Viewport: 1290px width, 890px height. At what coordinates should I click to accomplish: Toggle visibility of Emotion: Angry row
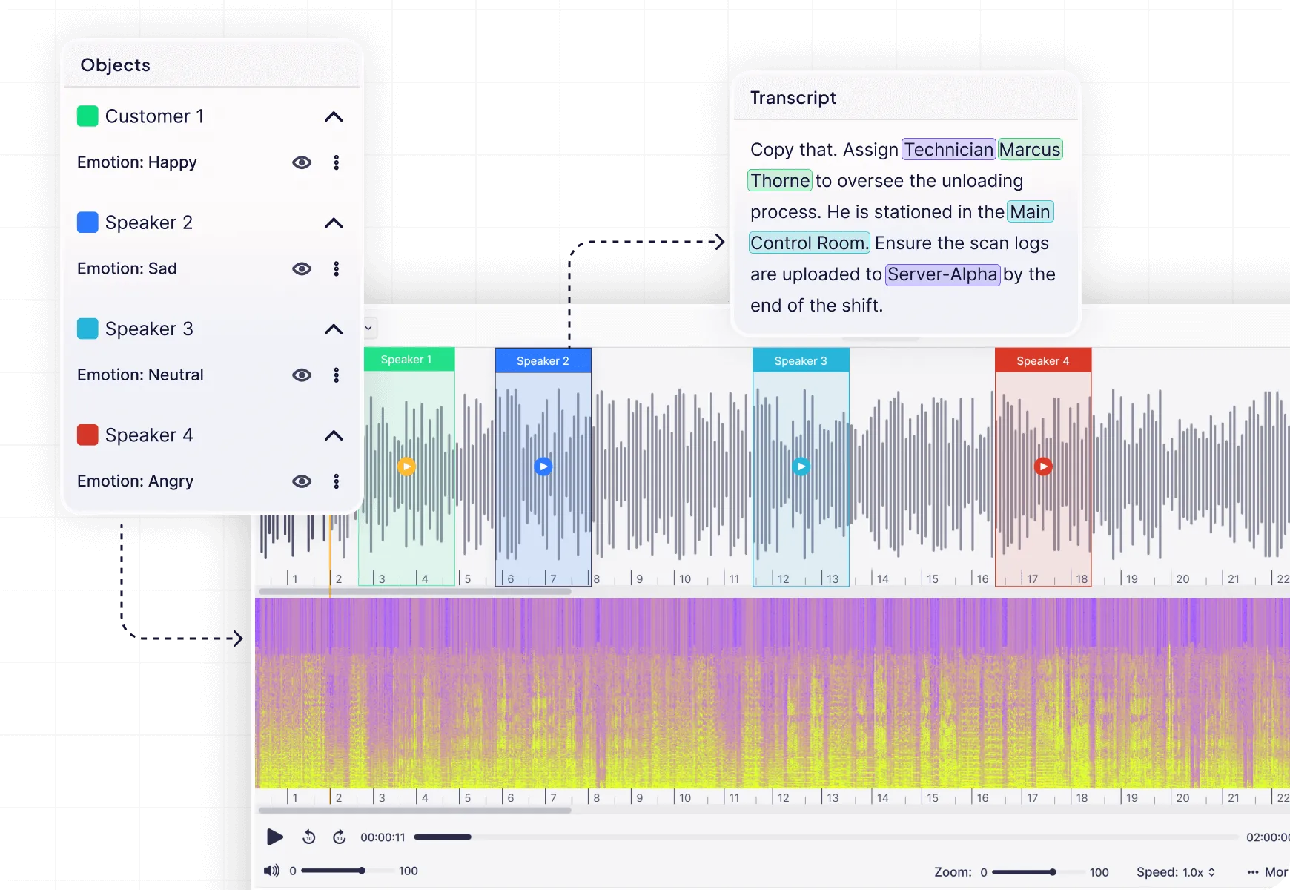point(302,481)
